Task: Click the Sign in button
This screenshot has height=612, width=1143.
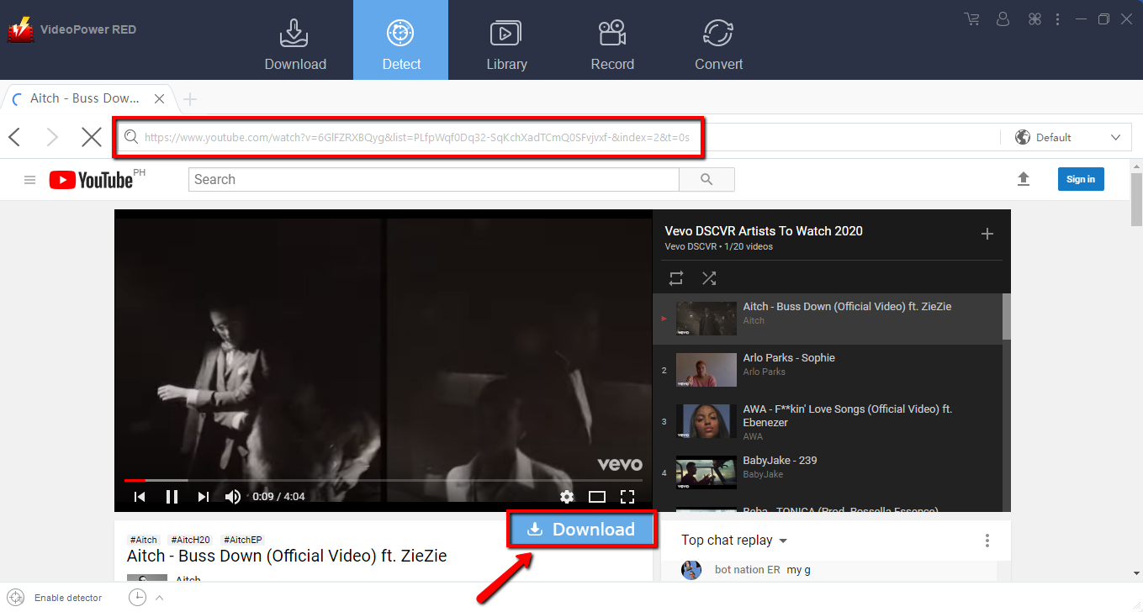Action: (1081, 179)
